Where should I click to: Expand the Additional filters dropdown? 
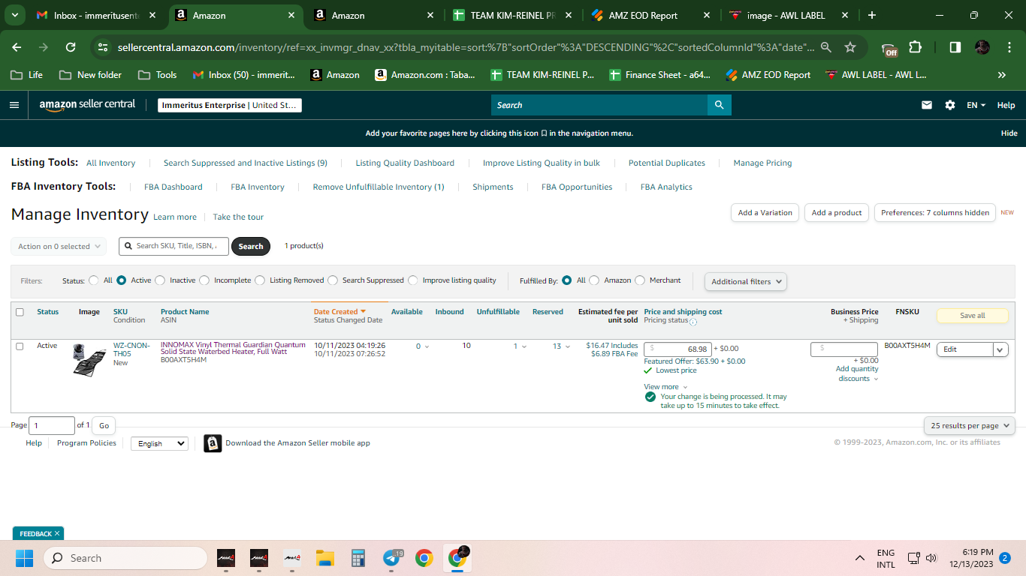click(x=746, y=282)
